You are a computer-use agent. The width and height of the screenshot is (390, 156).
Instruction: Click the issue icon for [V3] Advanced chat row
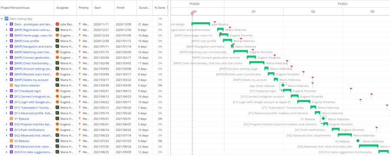click(11, 146)
